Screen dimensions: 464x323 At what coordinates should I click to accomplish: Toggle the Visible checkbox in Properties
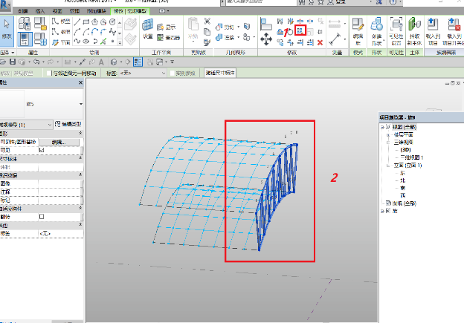42,150
